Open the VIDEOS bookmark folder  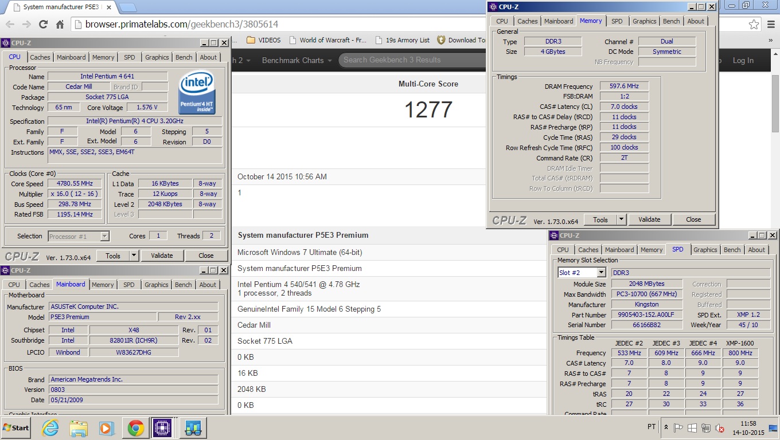pyautogui.click(x=263, y=40)
